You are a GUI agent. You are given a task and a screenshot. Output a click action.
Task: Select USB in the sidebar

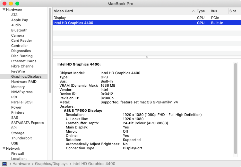pyautogui.click(x=15, y=143)
